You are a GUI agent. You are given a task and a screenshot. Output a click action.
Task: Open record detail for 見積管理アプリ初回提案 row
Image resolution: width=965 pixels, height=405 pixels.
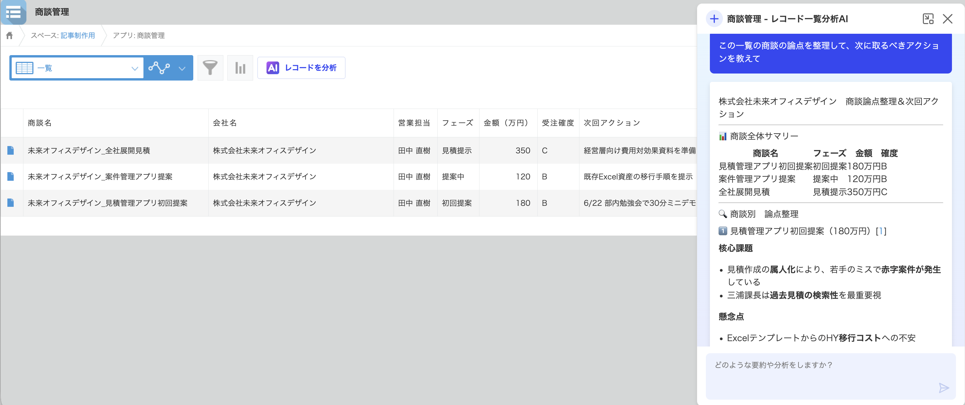pyautogui.click(x=10, y=203)
